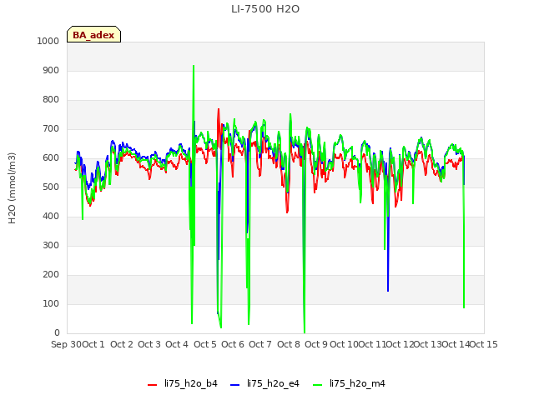Click the 300 y-axis tick label

click(x=51, y=246)
